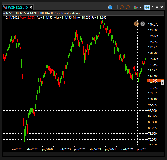The width and height of the screenshot is (167, 160).
Task: Click the candlestick icon in tab title
Action: (x=5, y=7)
